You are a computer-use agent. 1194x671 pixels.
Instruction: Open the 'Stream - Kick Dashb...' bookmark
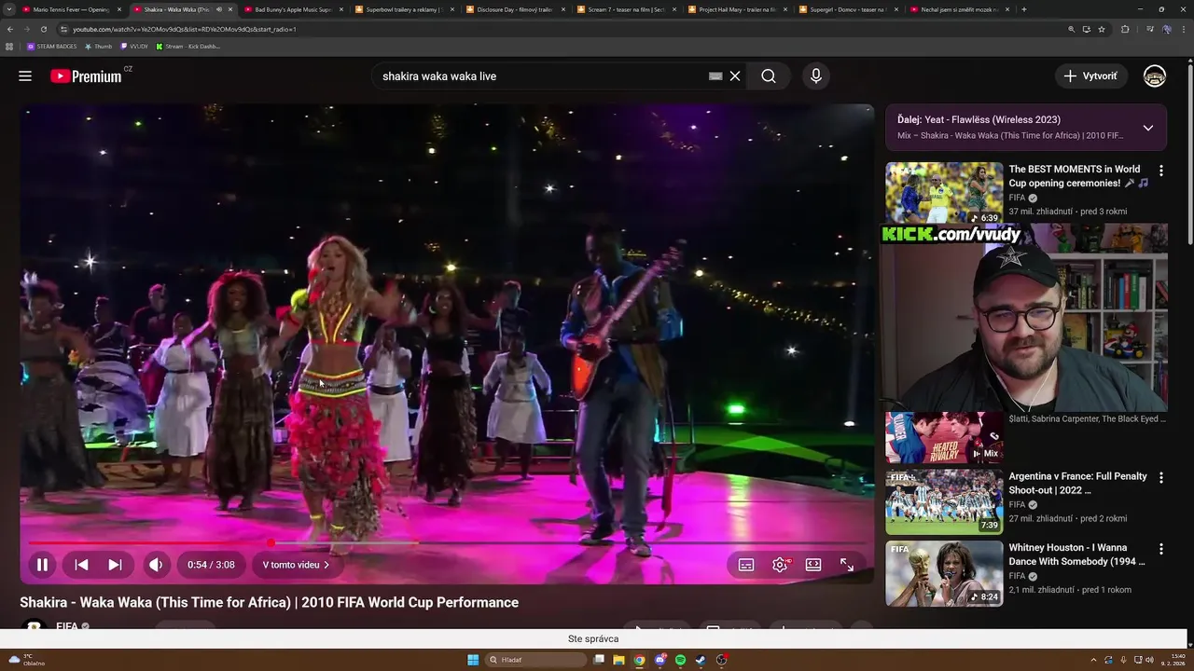tap(188, 46)
